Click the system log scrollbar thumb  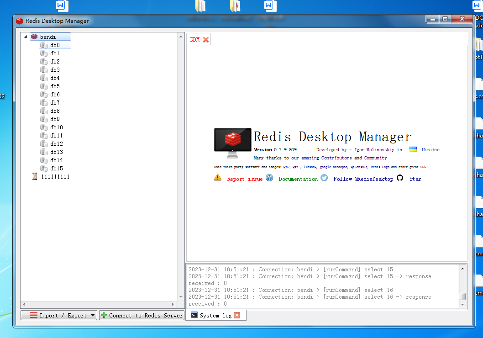(x=462, y=296)
